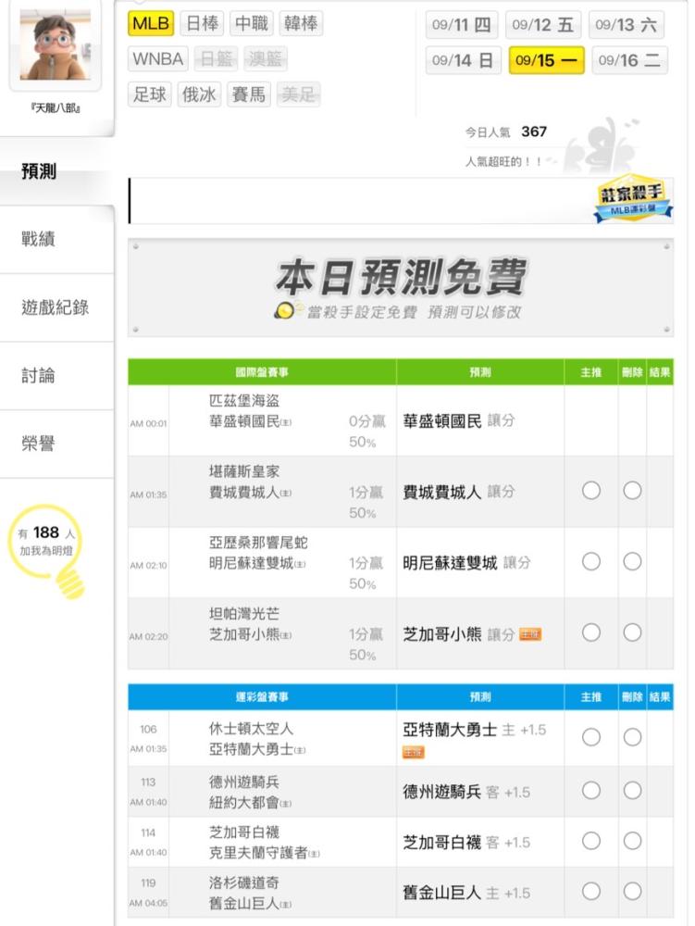Screen dimensions: 695x926
Task: Select 主推 radio for 明尼蘇達雙城 row
Action: point(591,562)
